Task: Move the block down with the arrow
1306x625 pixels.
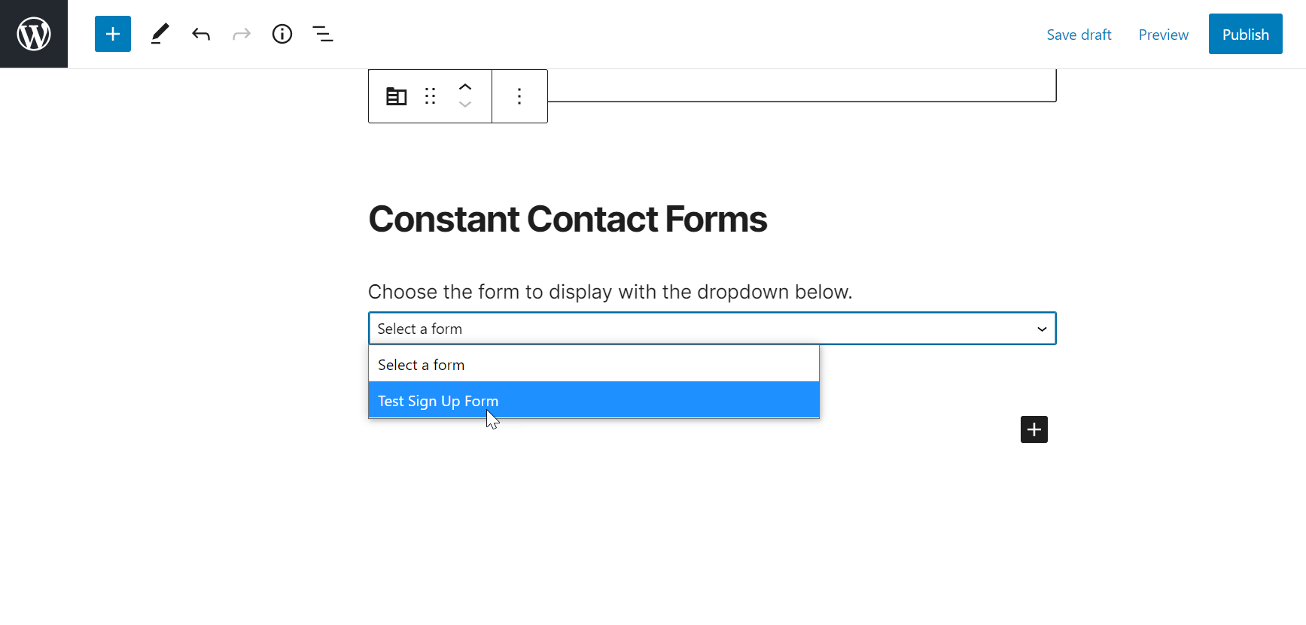Action: point(465,105)
